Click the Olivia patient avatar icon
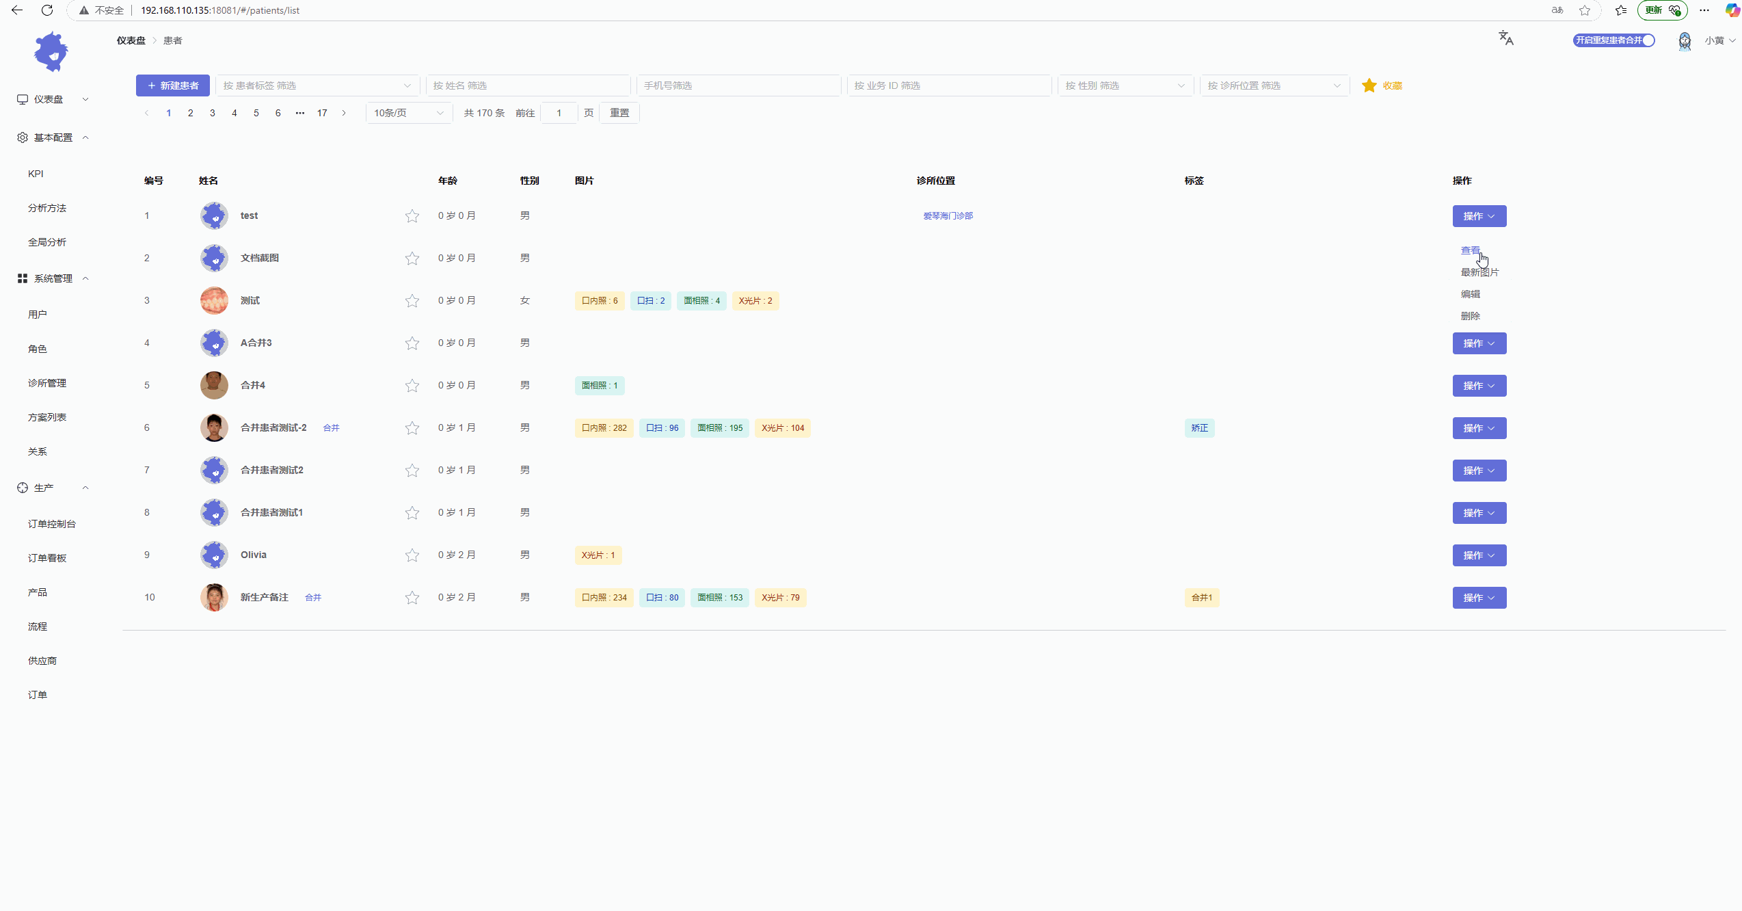This screenshot has height=911, width=1742. 214,555
